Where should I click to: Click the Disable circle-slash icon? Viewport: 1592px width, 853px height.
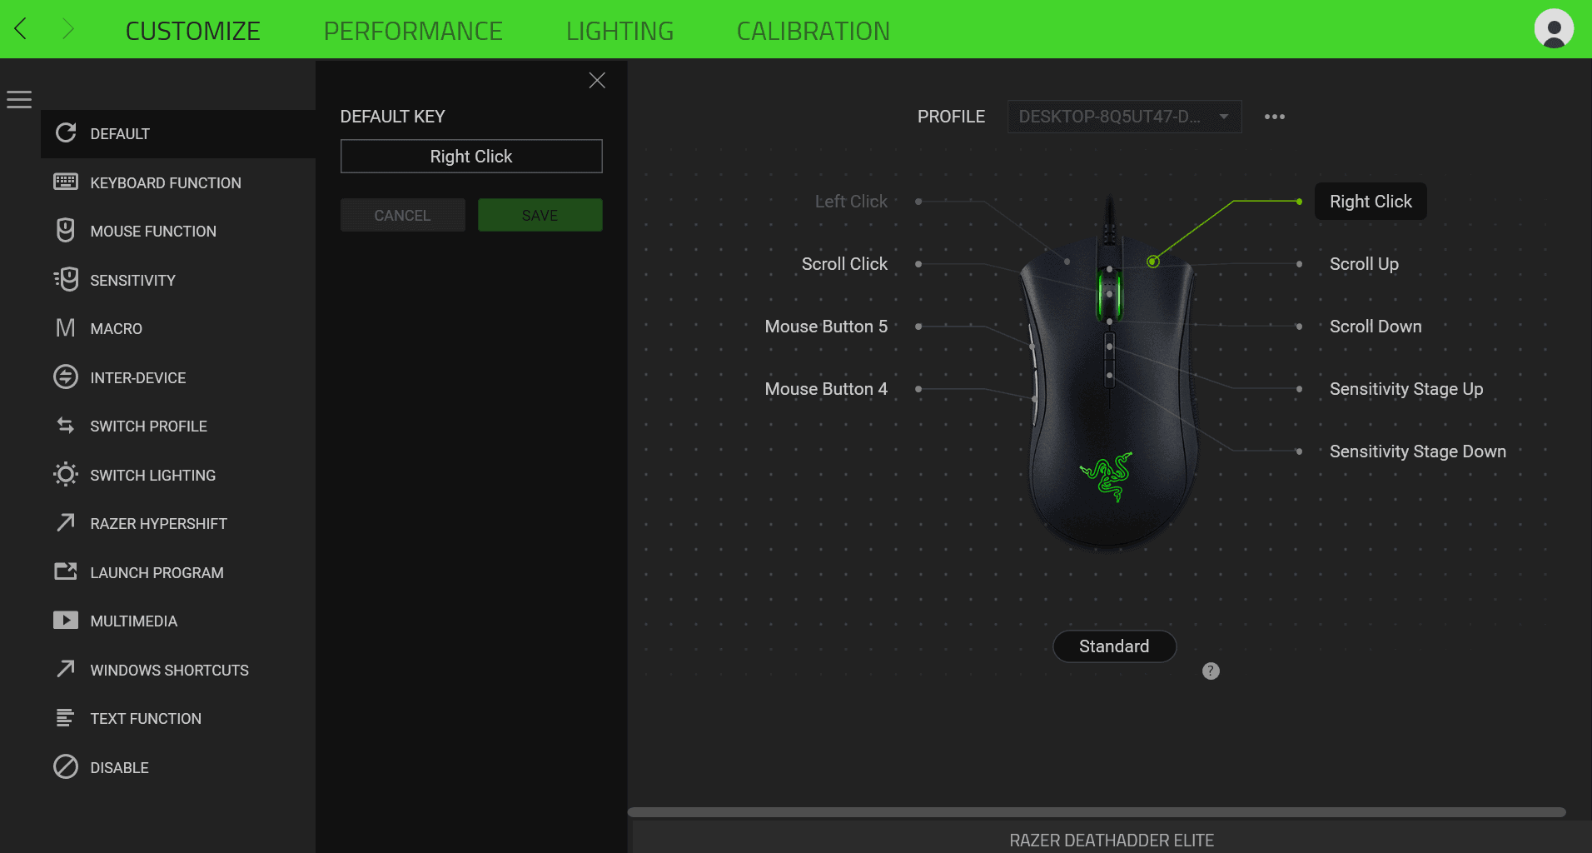[66, 766]
